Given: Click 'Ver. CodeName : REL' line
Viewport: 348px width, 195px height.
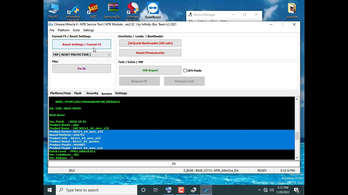Looking at the screenshot, I should click(64, 155).
